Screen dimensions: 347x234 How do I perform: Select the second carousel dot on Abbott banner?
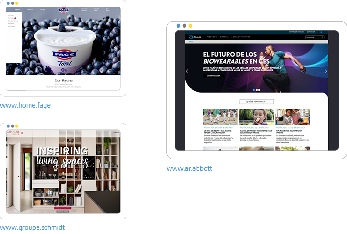pos(257,89)
